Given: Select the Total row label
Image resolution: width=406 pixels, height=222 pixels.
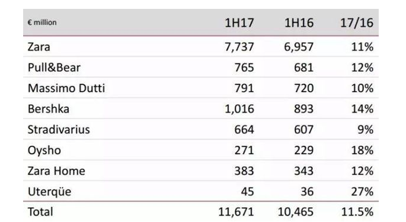Looking at the screenshot, I should tap(40, 212).
